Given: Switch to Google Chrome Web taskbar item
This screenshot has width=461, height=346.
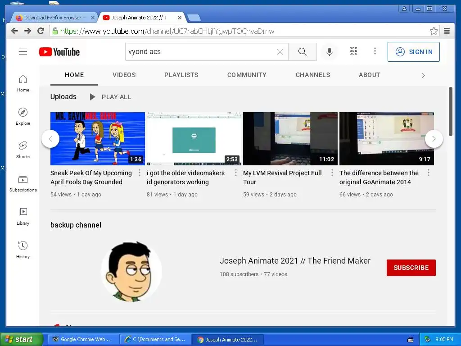Looking at the screenshot, I should [x=83, y=339].
